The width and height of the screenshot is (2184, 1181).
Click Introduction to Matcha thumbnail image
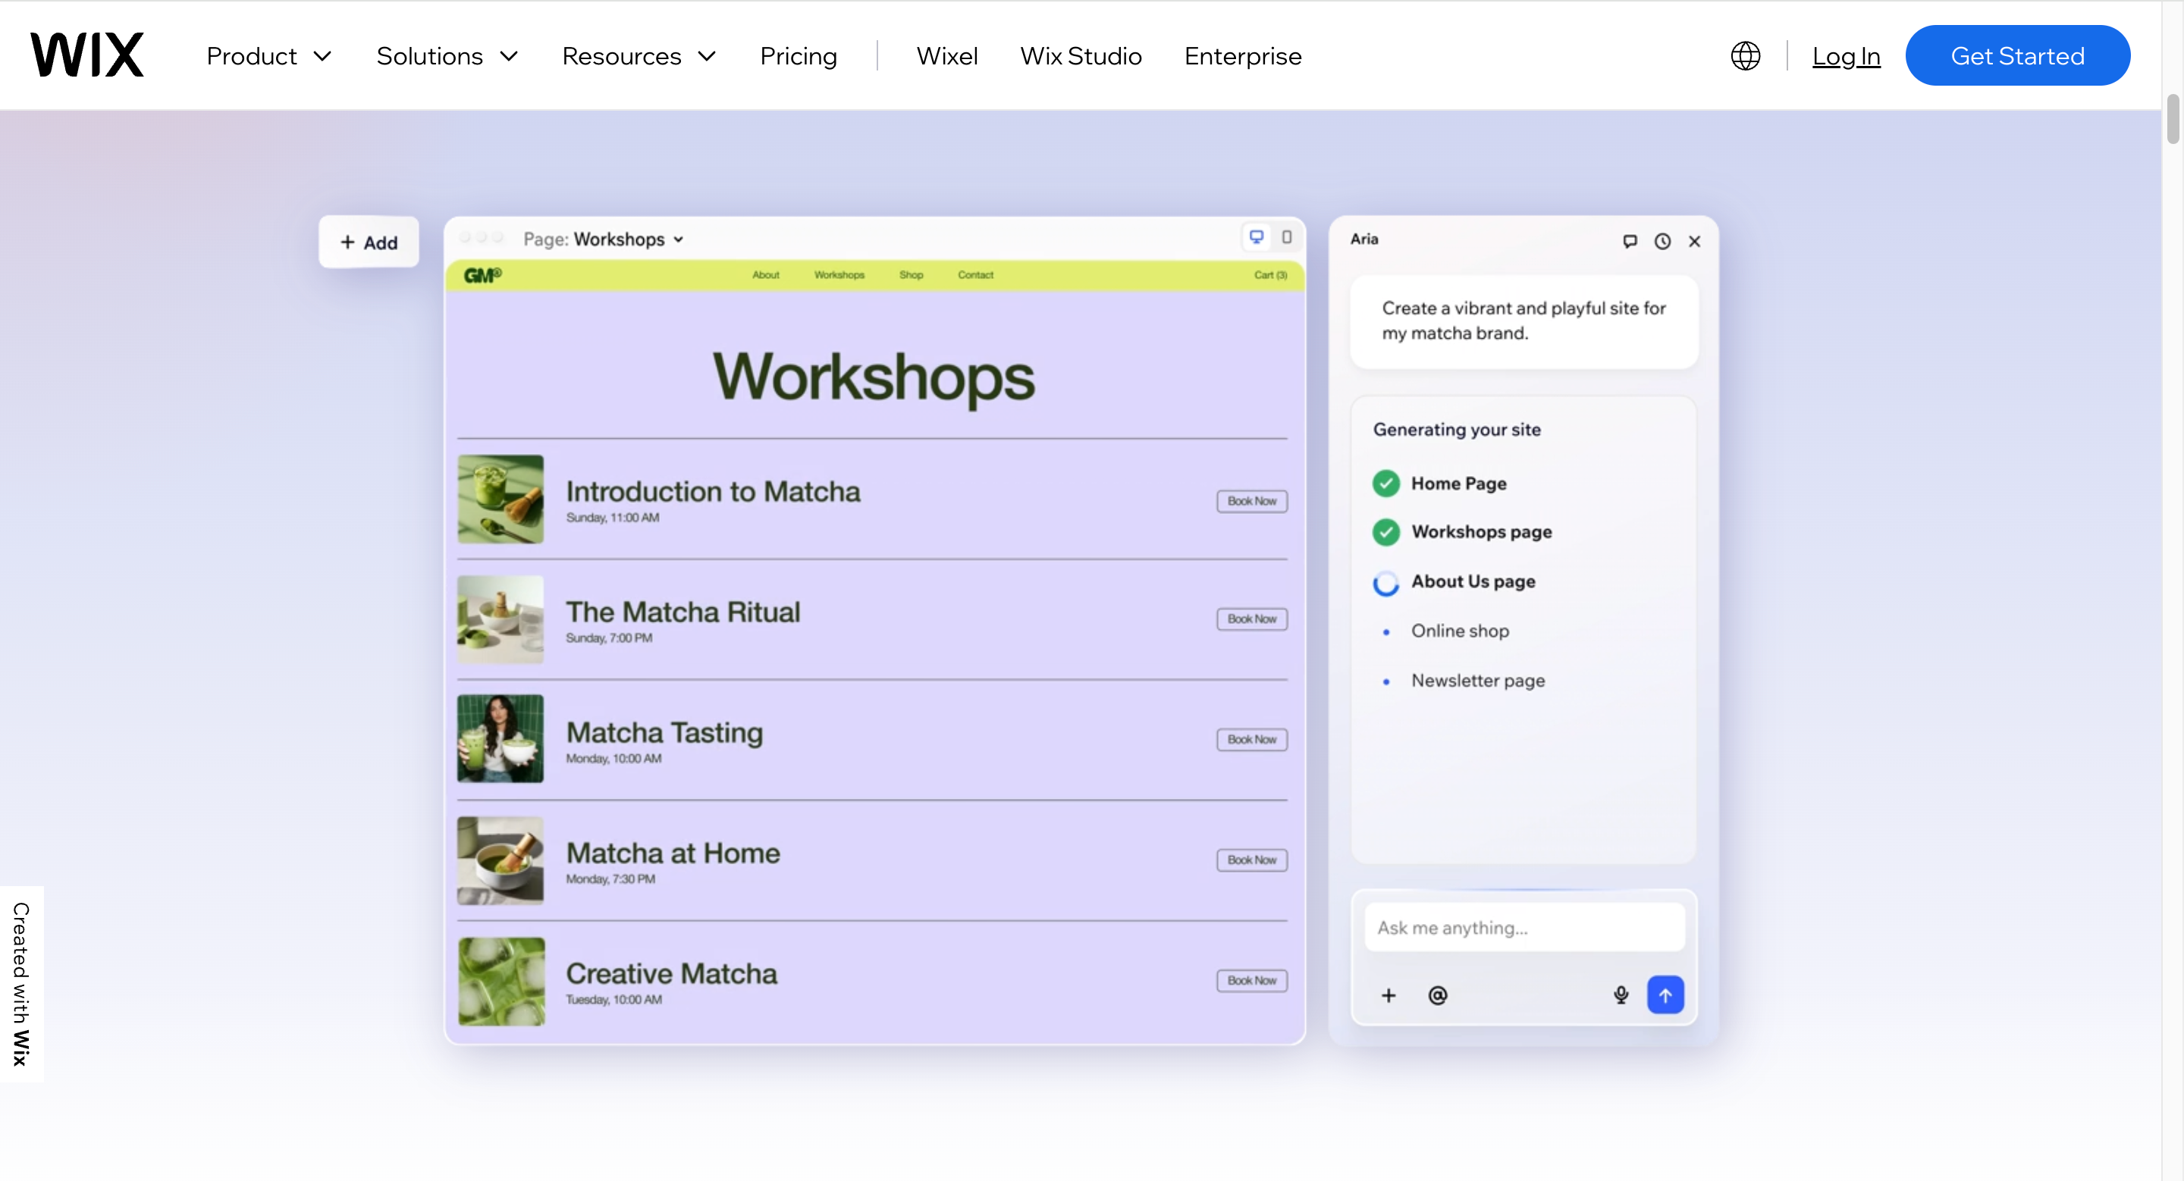pos(500,499)
